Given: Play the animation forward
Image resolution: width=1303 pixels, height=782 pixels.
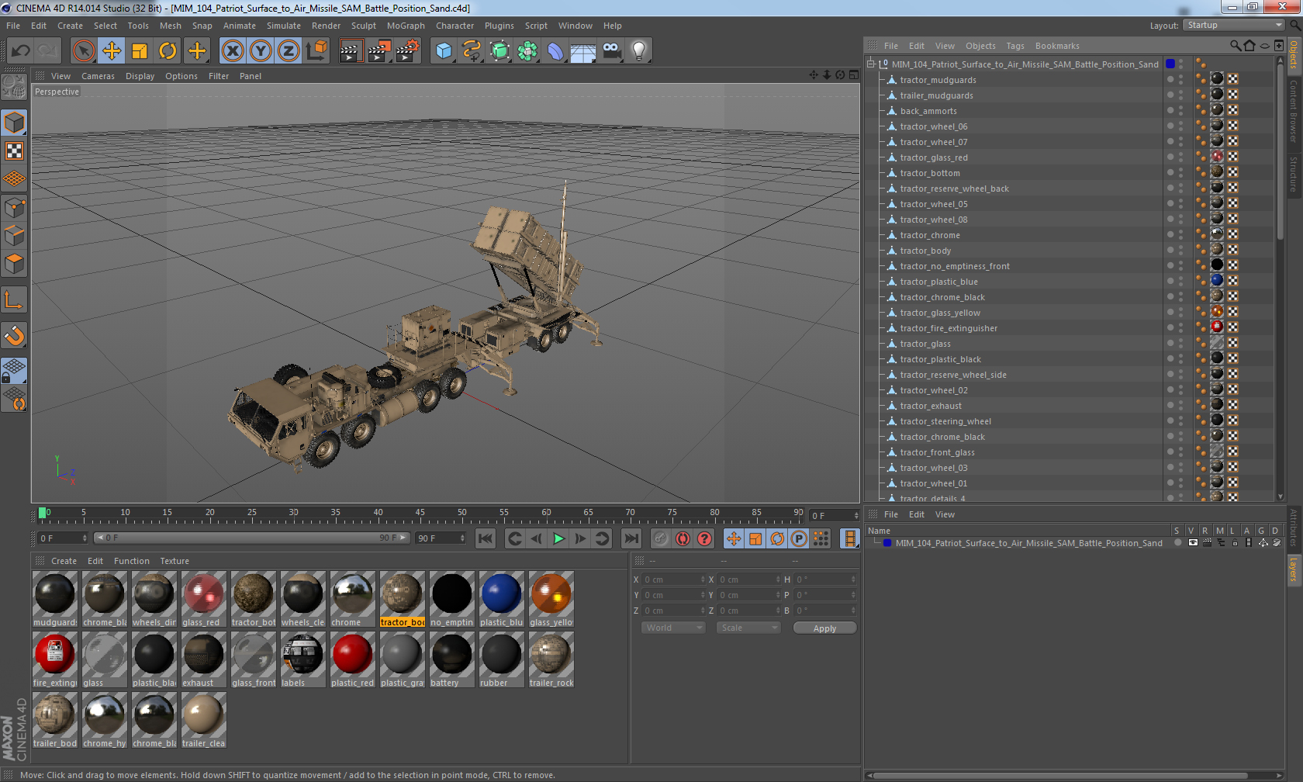Looking at the screenshot, I should pyautogui.click(x=558, y=538).
